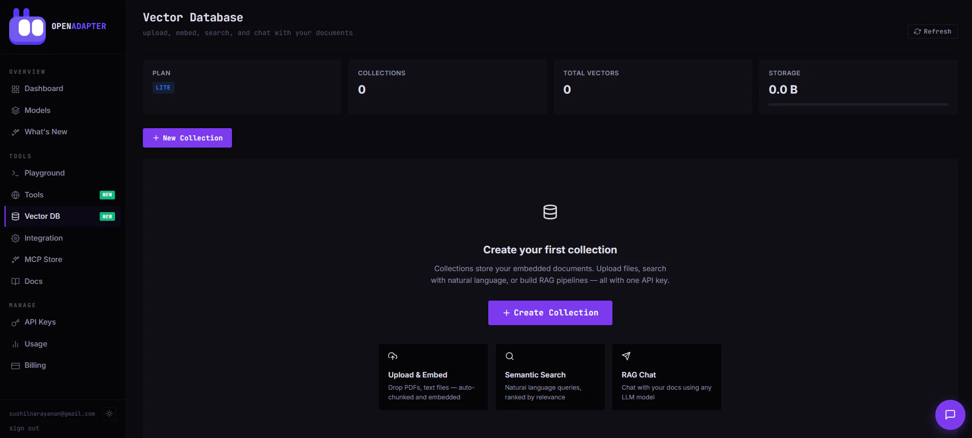Go to API Keys page
This screenshot has width=972, height=438.
pos(63,322)
